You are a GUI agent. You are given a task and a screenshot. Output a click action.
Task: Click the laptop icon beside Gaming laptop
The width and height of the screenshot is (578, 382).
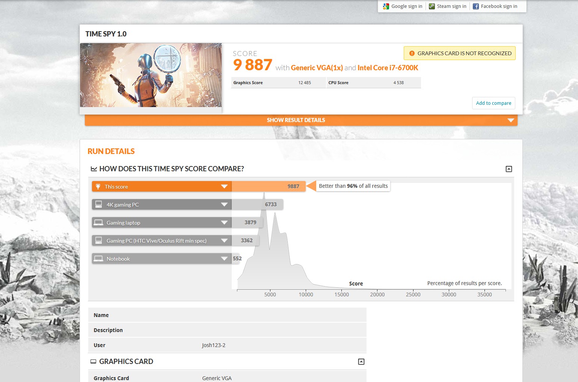pyautogui.click(x=98, y=222)
